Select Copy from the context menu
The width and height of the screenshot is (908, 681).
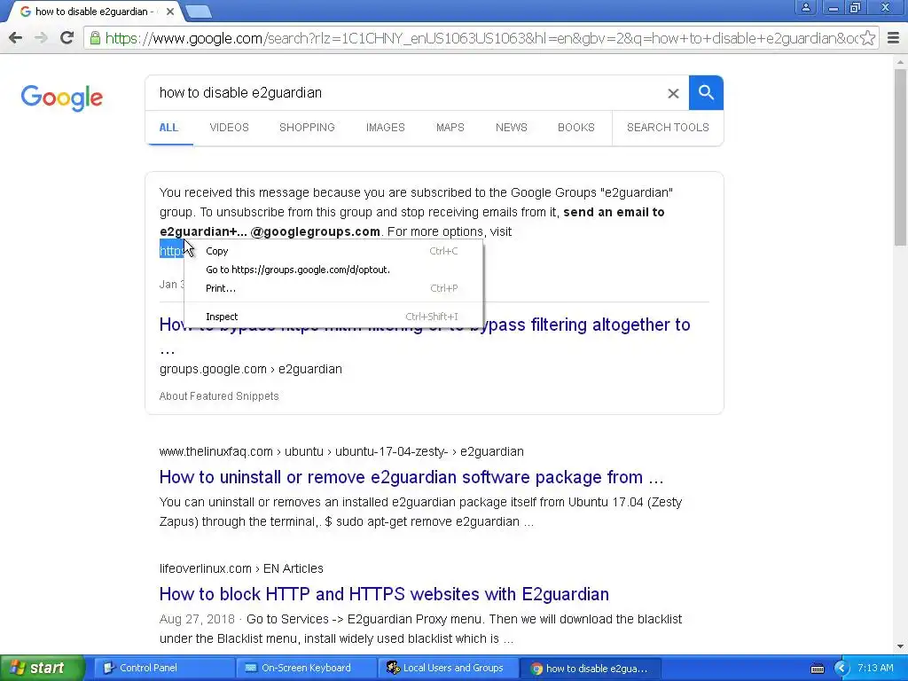point(333,251)
